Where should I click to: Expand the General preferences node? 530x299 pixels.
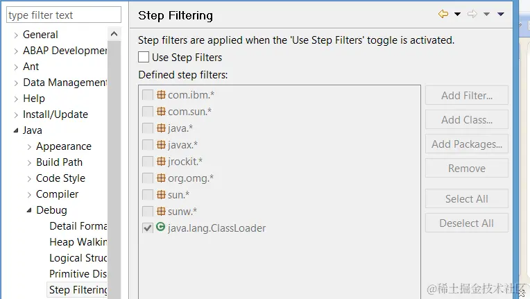16,35
